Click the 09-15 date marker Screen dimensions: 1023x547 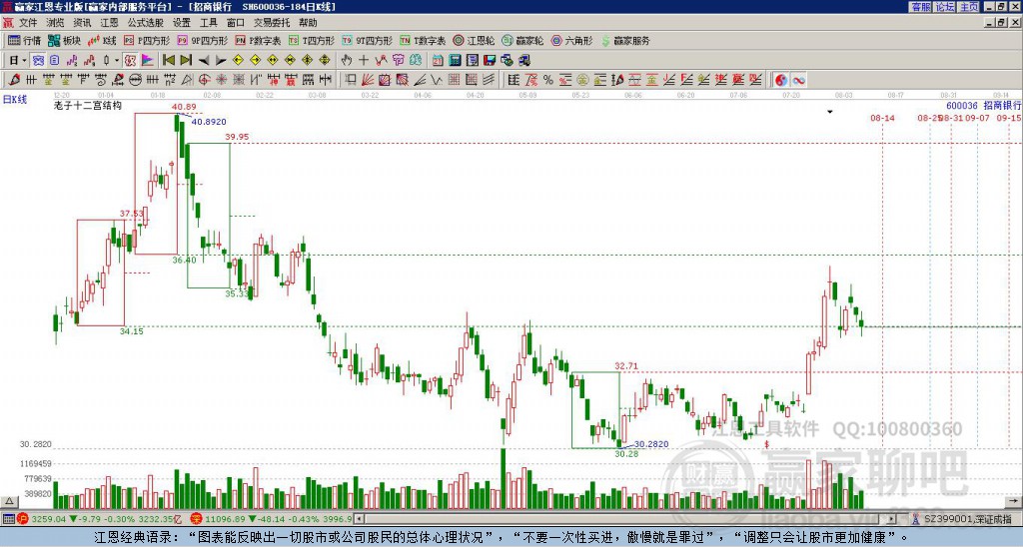click(1009, 118)
